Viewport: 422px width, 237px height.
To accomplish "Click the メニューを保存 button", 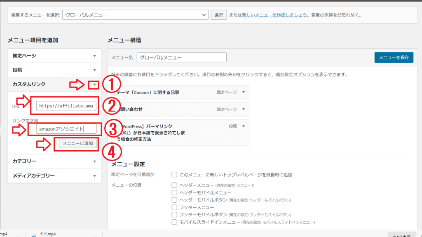I will [394, 57].
